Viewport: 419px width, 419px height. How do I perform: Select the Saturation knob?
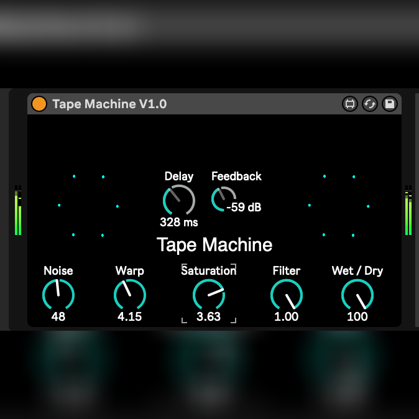tap(209, 295)
